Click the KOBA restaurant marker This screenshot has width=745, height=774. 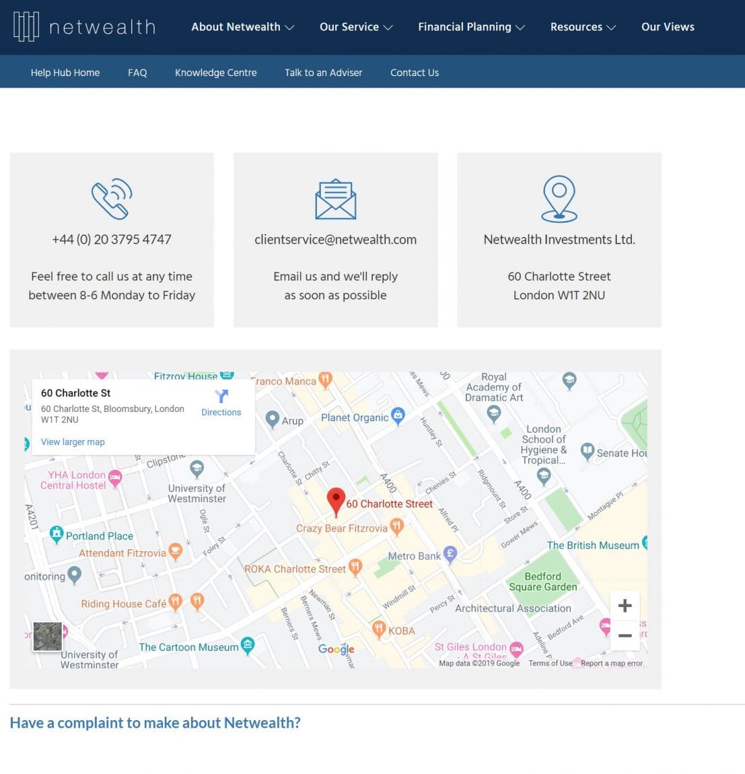[x=379, y=629]
